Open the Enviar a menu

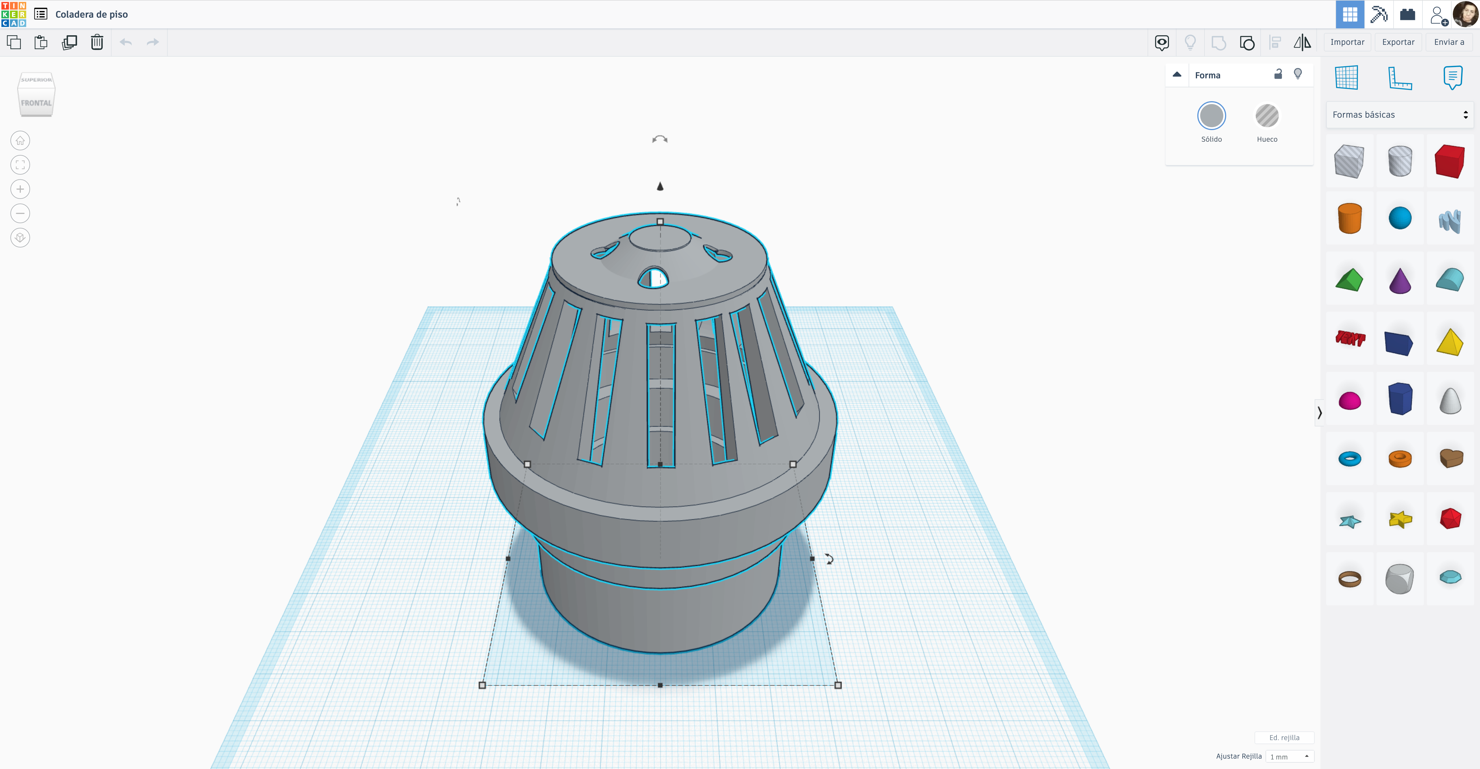[1448, 42]
